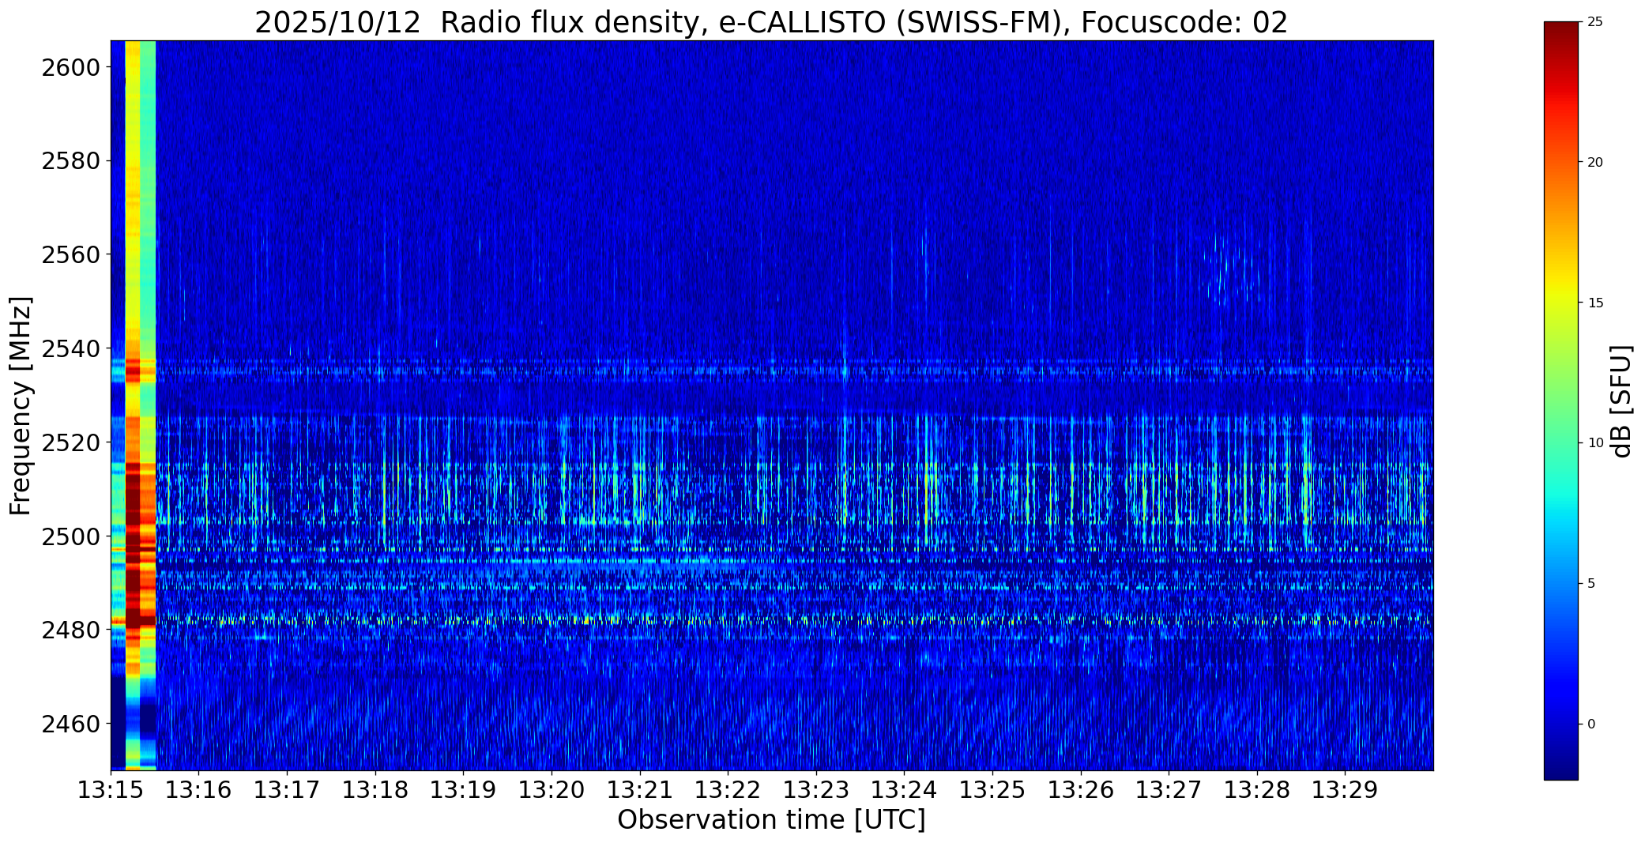Click the 2520 frequency tick label
The width and height of the screenshot is (1645, 843).
tap(71, 442)
